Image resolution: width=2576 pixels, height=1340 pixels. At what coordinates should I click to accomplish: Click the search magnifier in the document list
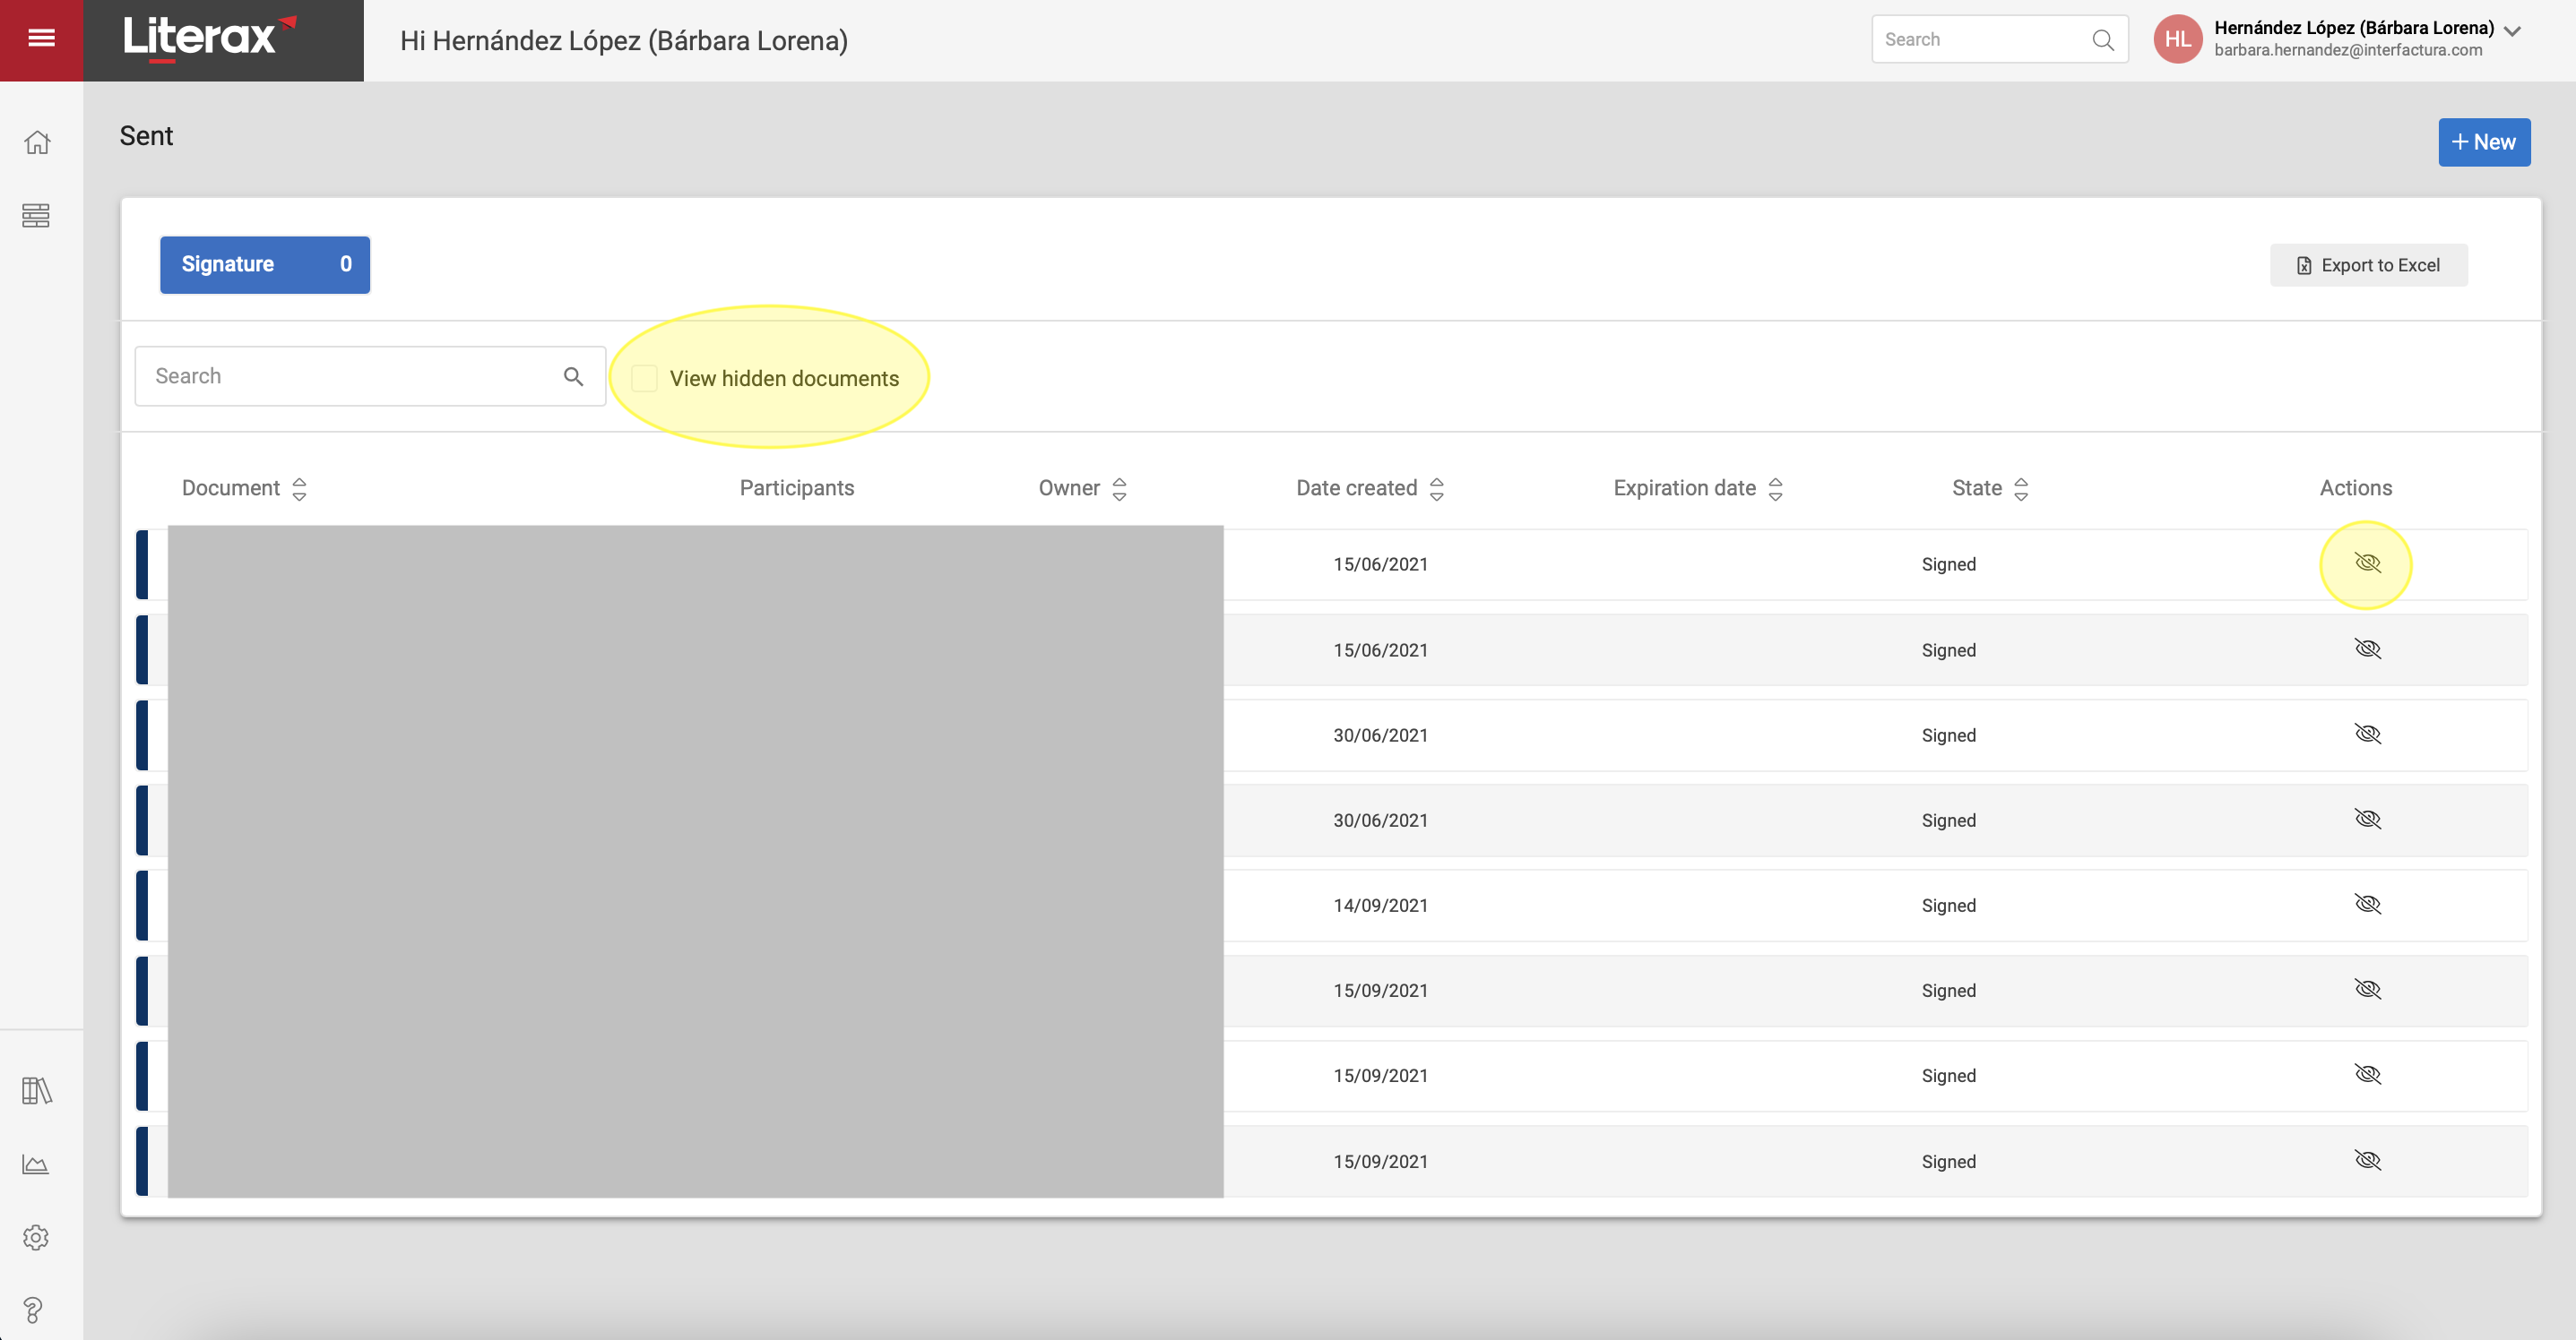click(x=574, y=375)
